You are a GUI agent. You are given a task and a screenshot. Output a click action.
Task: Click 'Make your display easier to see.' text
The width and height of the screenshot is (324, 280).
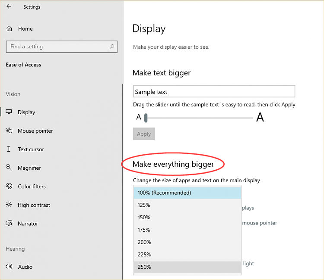click(171, 47)
